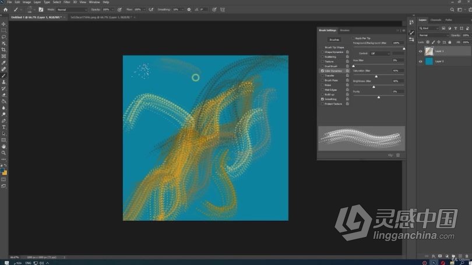
Task: Lock all layer attributes padlock icon
Action: pos(450,43)
